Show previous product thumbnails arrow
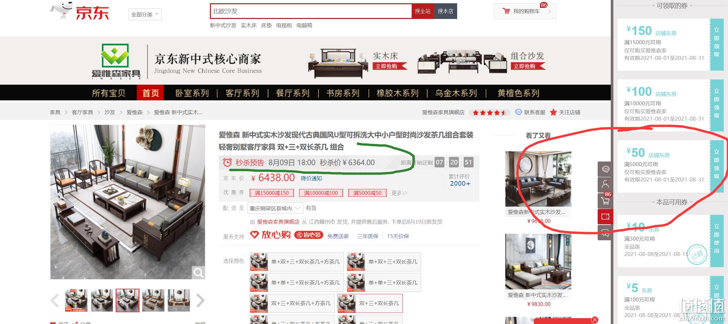 tap(55, 300)
